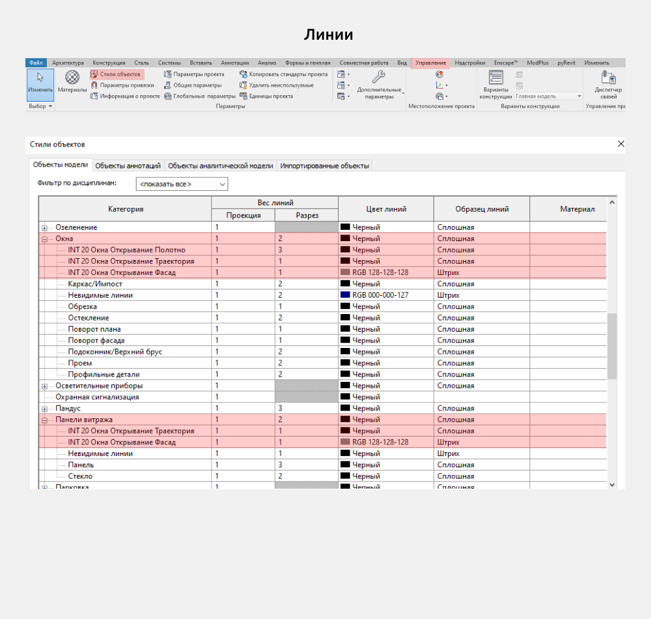Click Копировать стандарты проекта
The height and width of the screenshot is (619, 651).
coord(284,74)
